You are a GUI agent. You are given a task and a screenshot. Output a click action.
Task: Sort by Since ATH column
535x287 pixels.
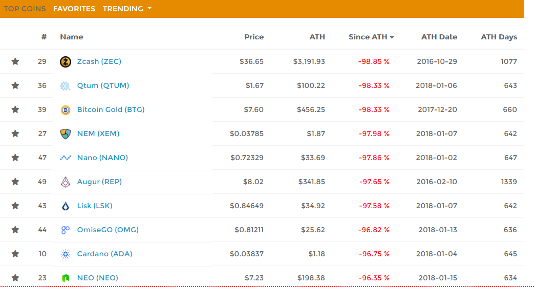[x=371, y=37]
